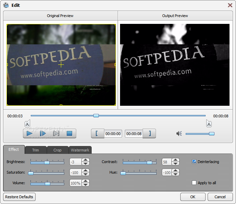236x204 pixels.
Task: Click the Volume value field showing 100%
Action: click(76, 183)
